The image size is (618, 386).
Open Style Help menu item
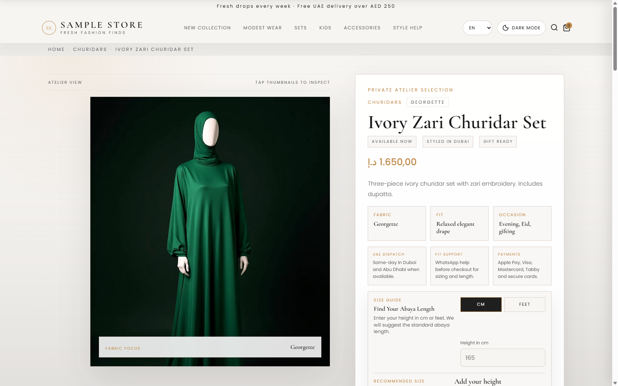tap(407, 28)
